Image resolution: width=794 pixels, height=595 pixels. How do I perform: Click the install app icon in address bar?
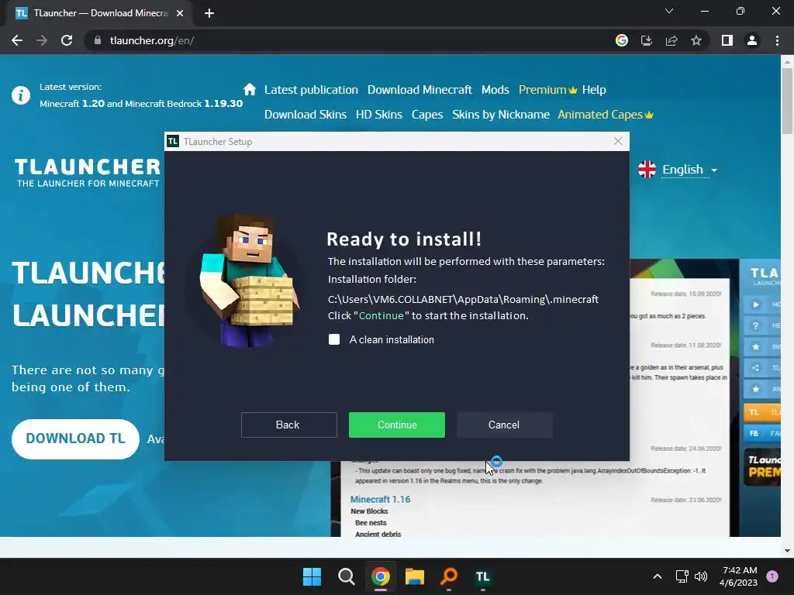[646, 40]
